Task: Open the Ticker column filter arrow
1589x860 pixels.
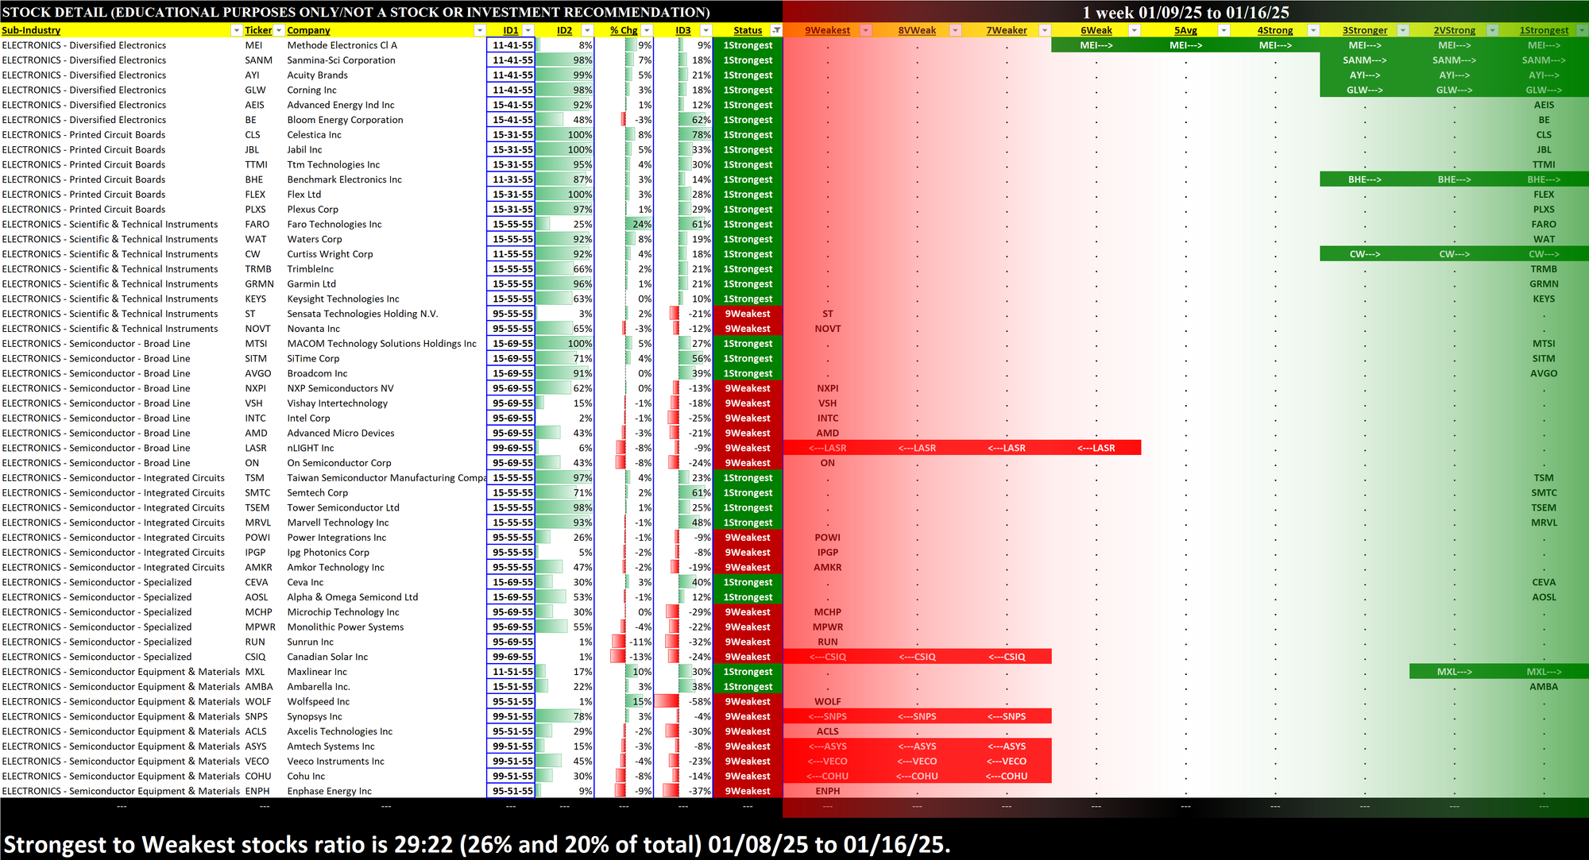Action: (279, 30)
